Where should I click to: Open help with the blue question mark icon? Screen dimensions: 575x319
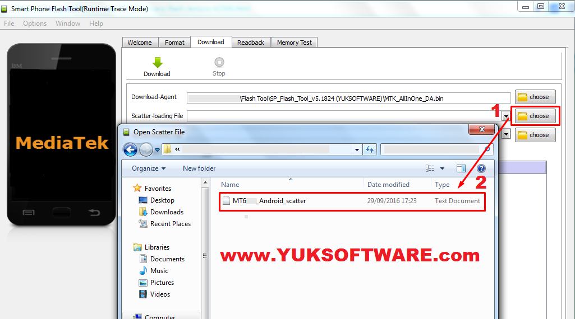pyautogui.click(x=481, y=168)
